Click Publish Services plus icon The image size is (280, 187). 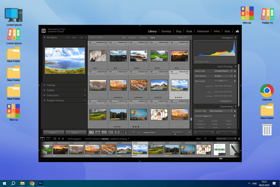point(85,101)
